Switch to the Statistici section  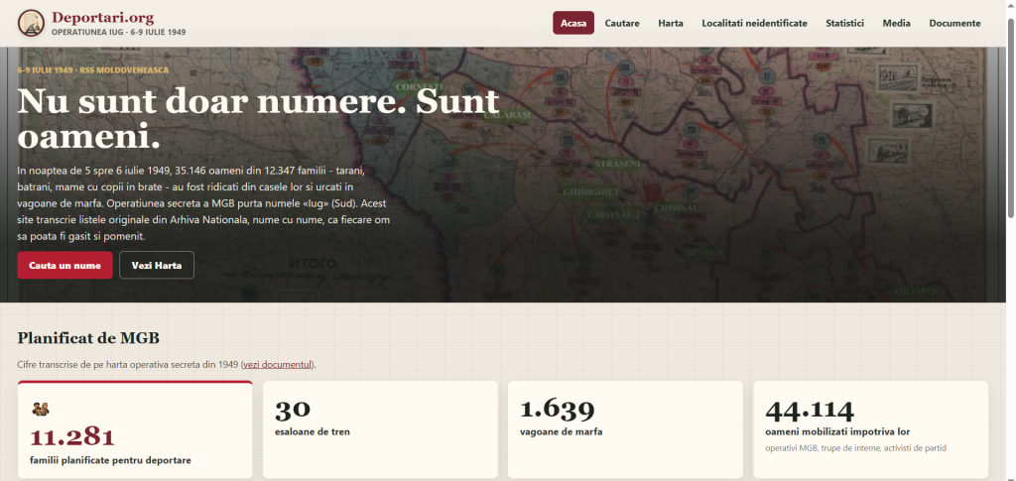pyautogui.click(x=844, y=23)
